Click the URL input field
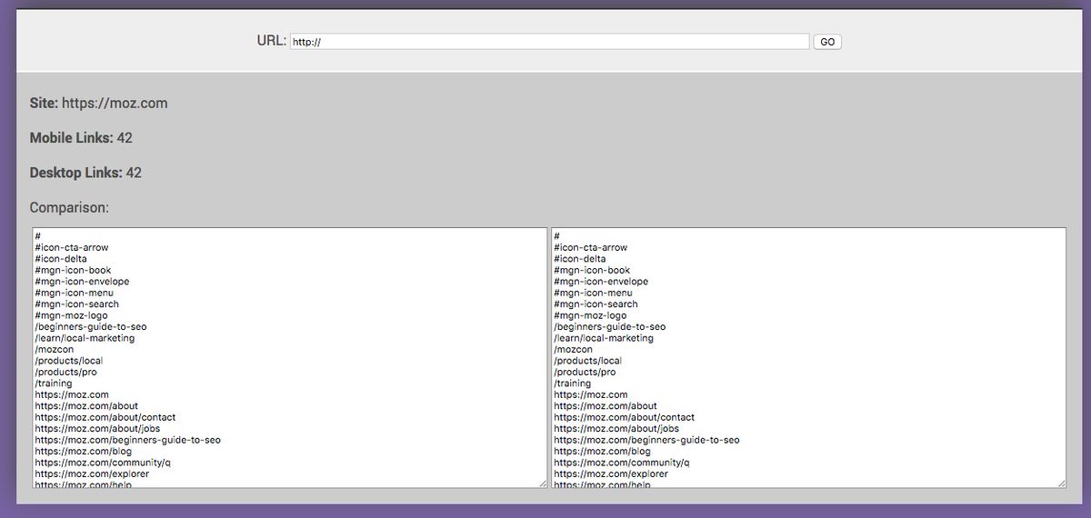Screen dimensions: 1091x518 [550, 42]
